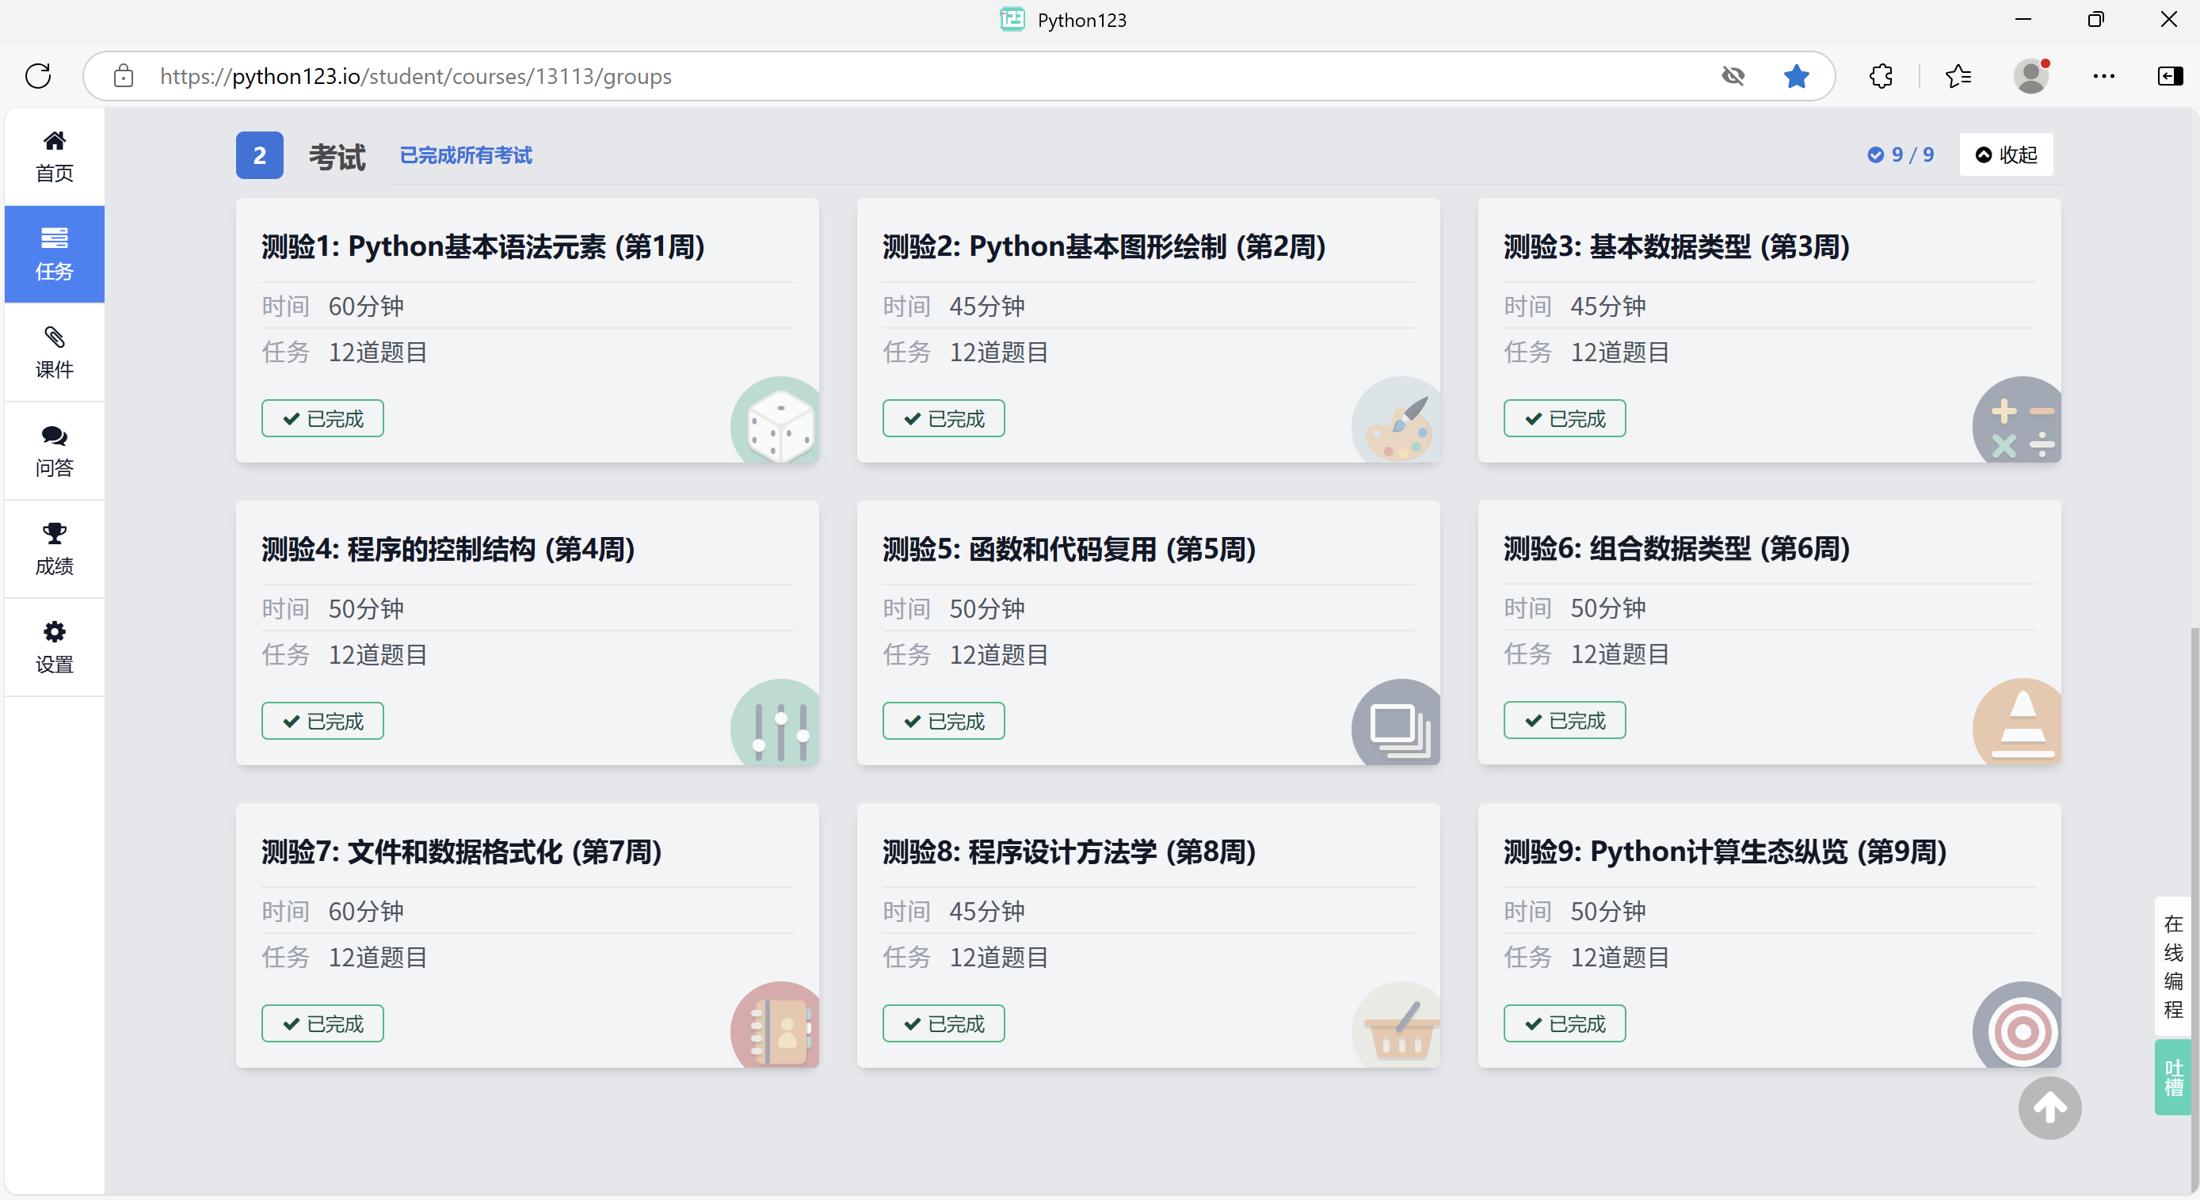Open the browser three-dots settings menu
This screenshot has height=1200, width=2200.
(2103, 76)
